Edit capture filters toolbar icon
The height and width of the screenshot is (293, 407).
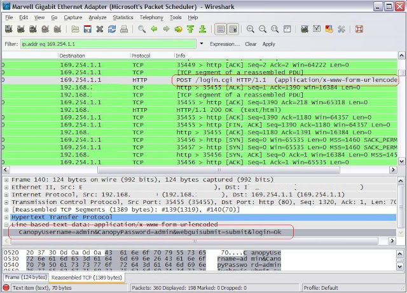click(305, 29)
